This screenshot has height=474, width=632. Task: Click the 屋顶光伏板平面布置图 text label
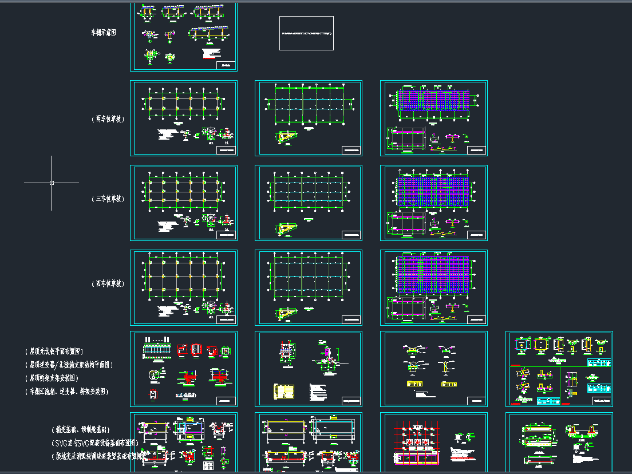click(x=55, y=351)
